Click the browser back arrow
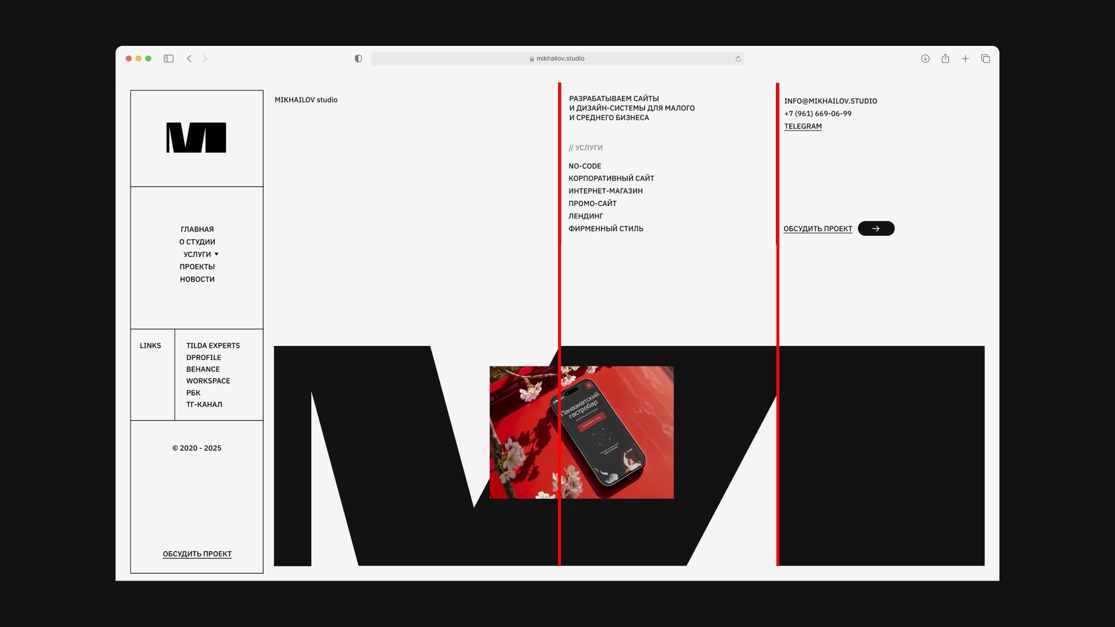Viewport: 1115px width, 627px height. tap(189, 59)
